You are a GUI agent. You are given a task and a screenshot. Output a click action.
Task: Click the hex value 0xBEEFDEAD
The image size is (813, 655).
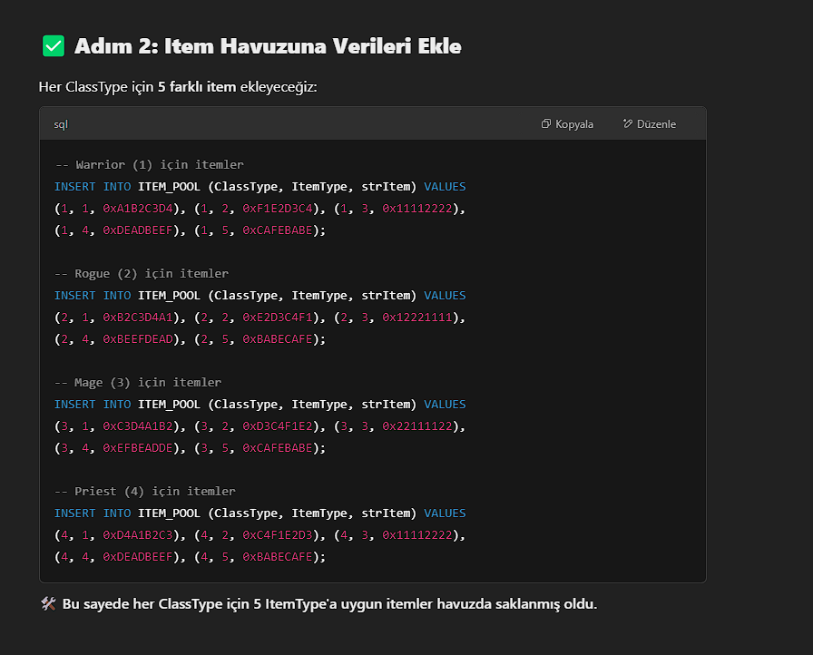(137, 339)
